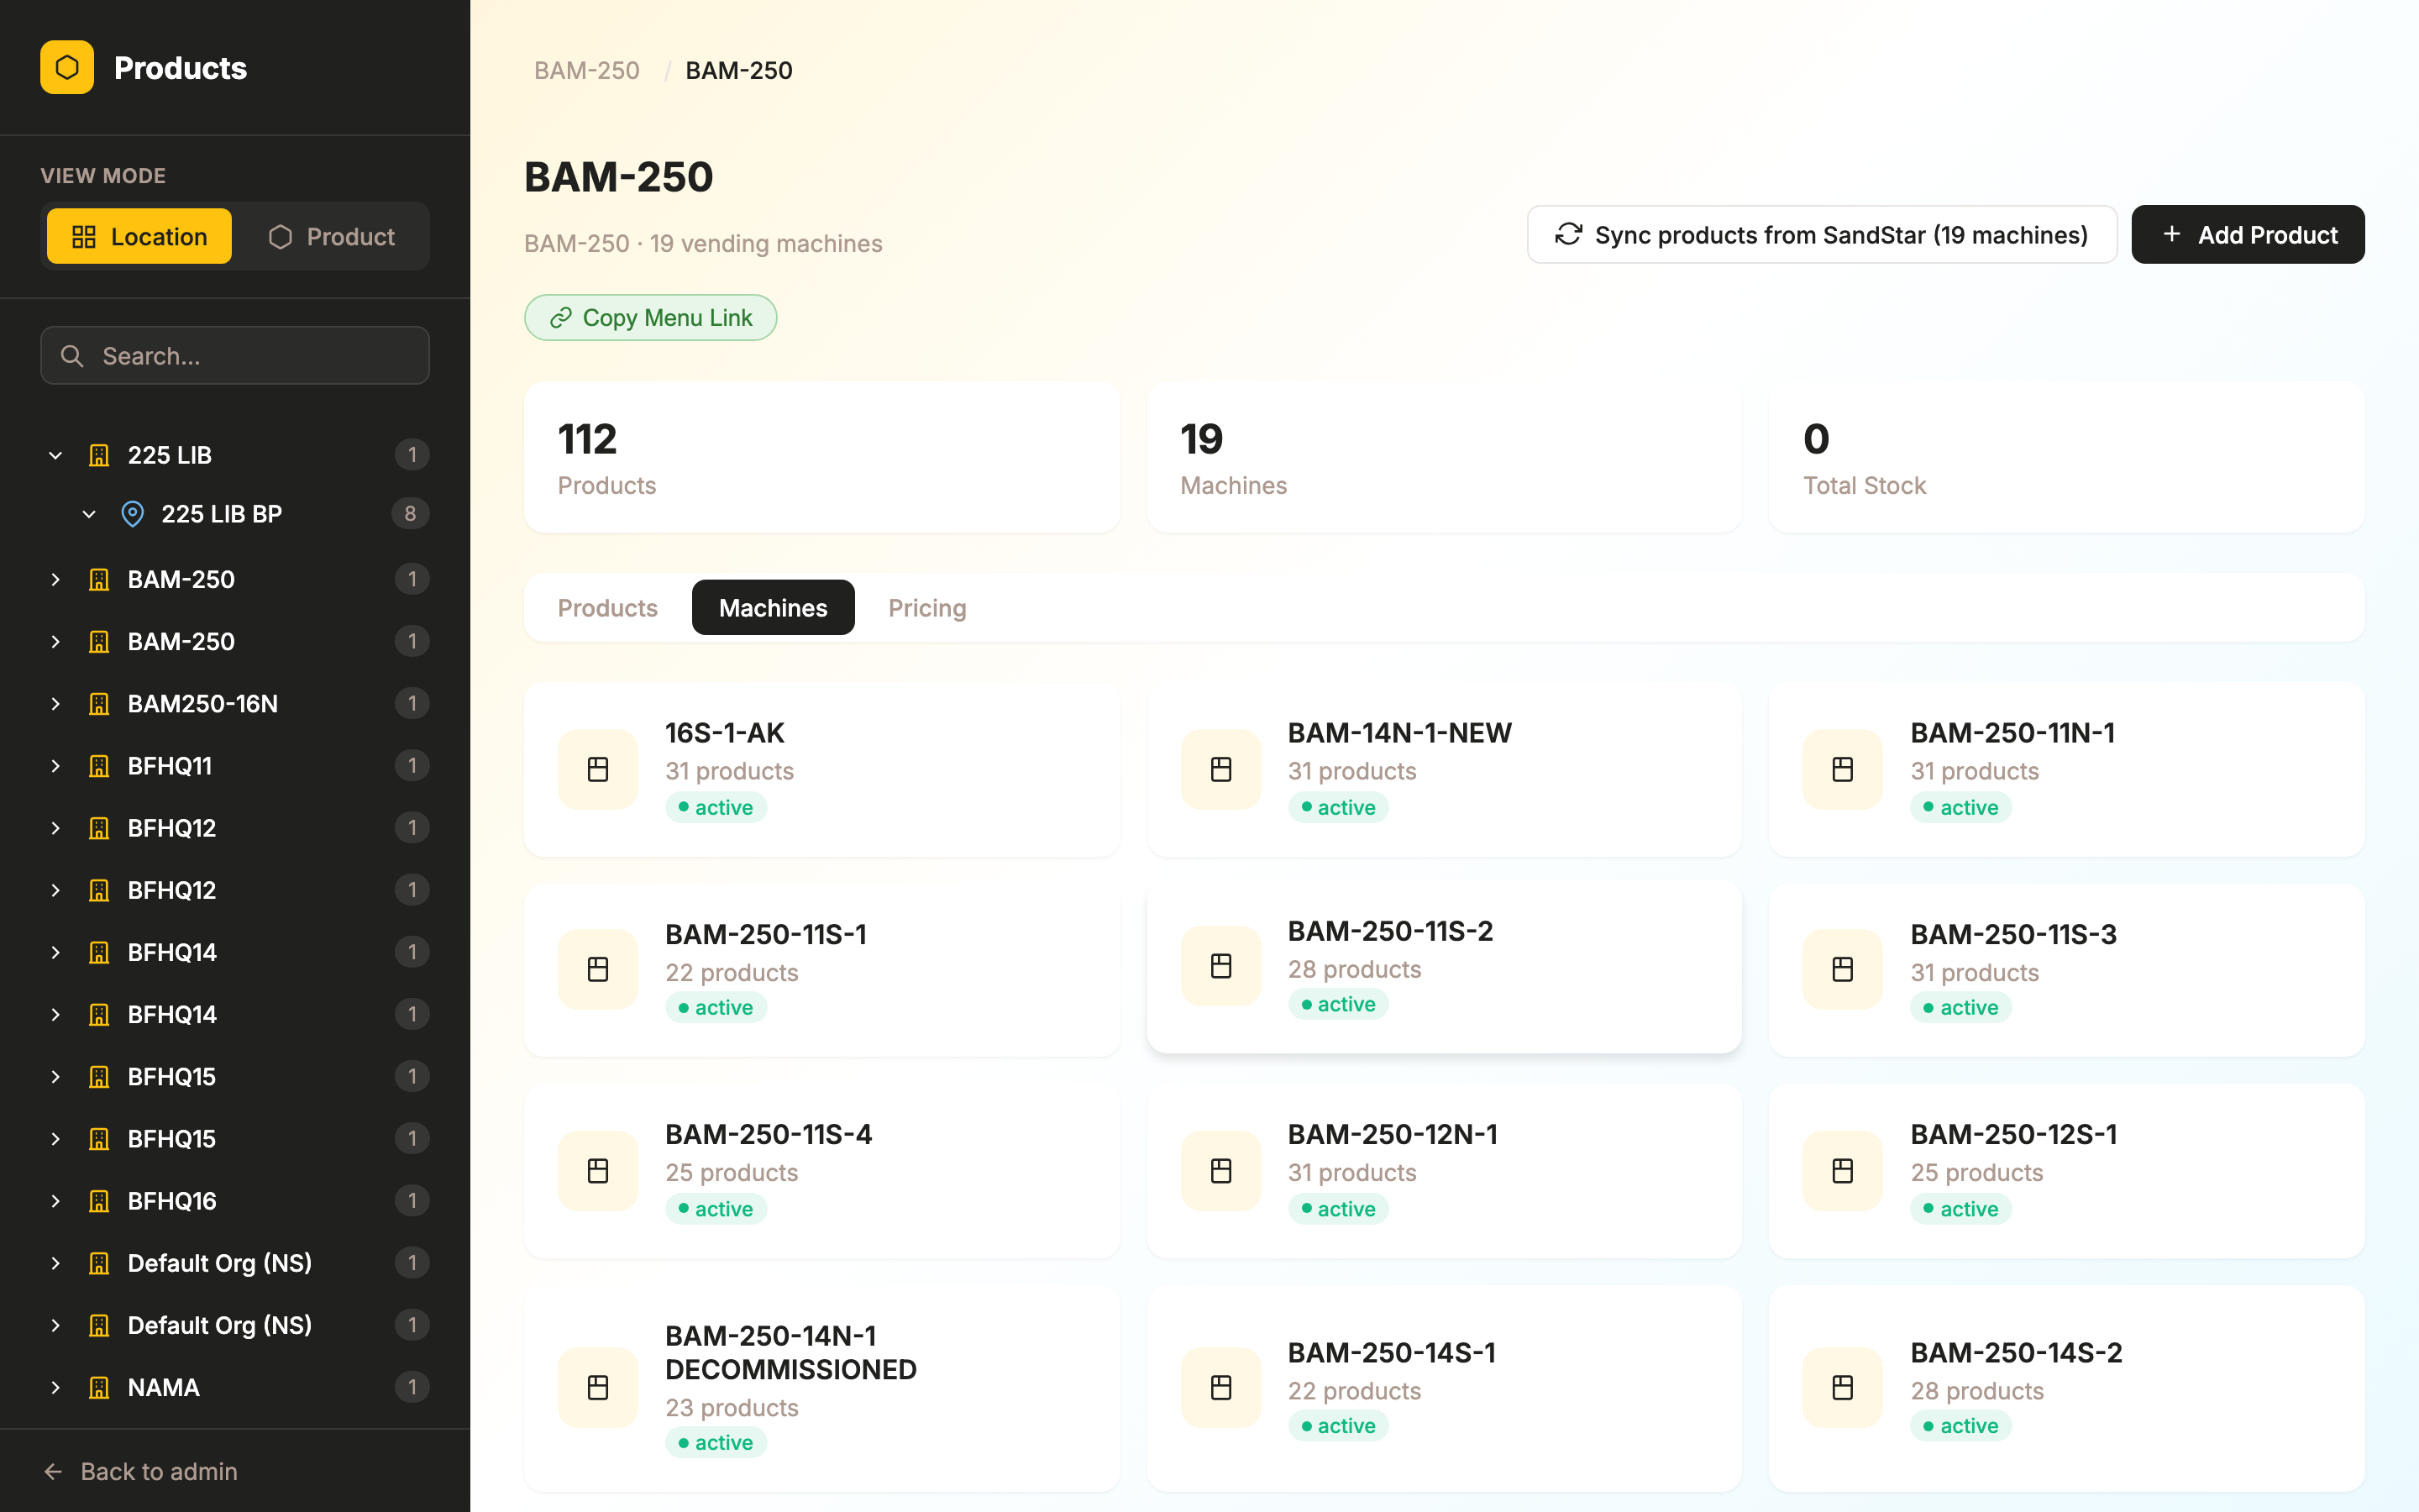The height and width of the screenshot is (1512, 2419).
Task: Click the location pin icon for 225 LIB BP
Action: [x=132, y=514]
